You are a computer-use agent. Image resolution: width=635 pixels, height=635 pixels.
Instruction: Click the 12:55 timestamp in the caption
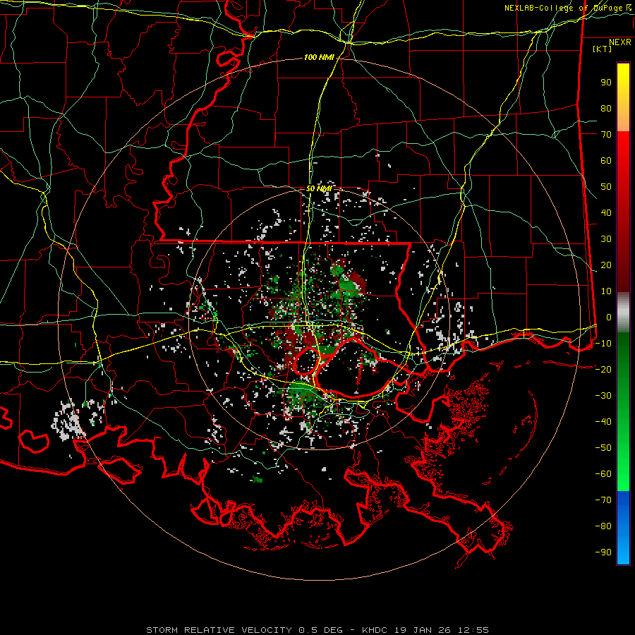473,630
